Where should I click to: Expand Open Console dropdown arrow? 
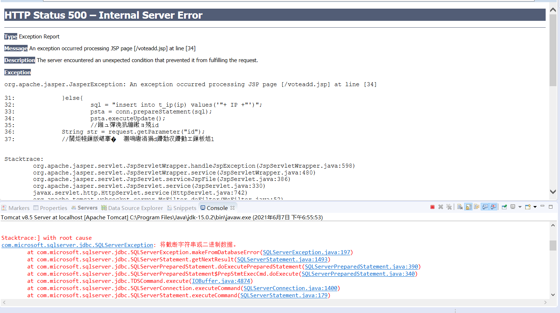[535, 207]
